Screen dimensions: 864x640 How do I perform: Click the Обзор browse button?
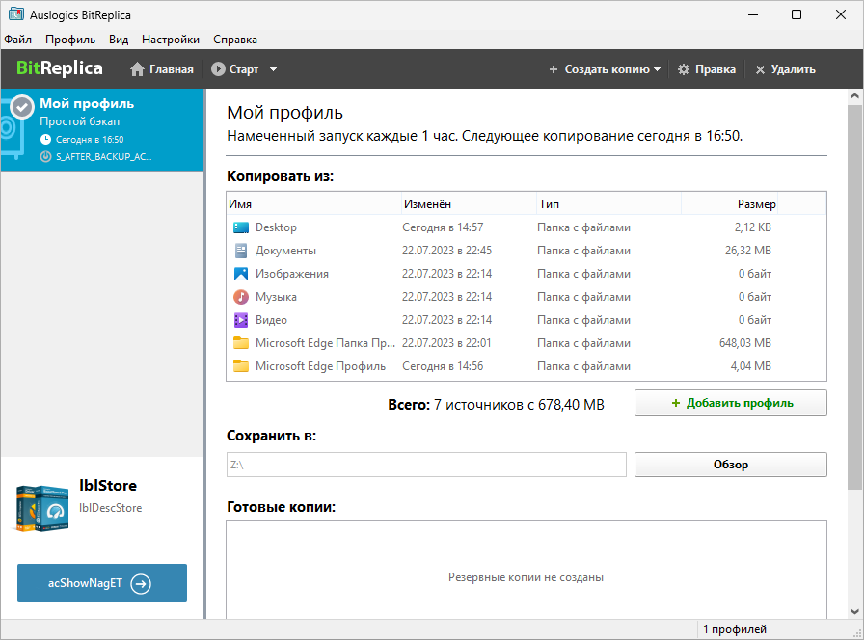click(x=730, y=465)
